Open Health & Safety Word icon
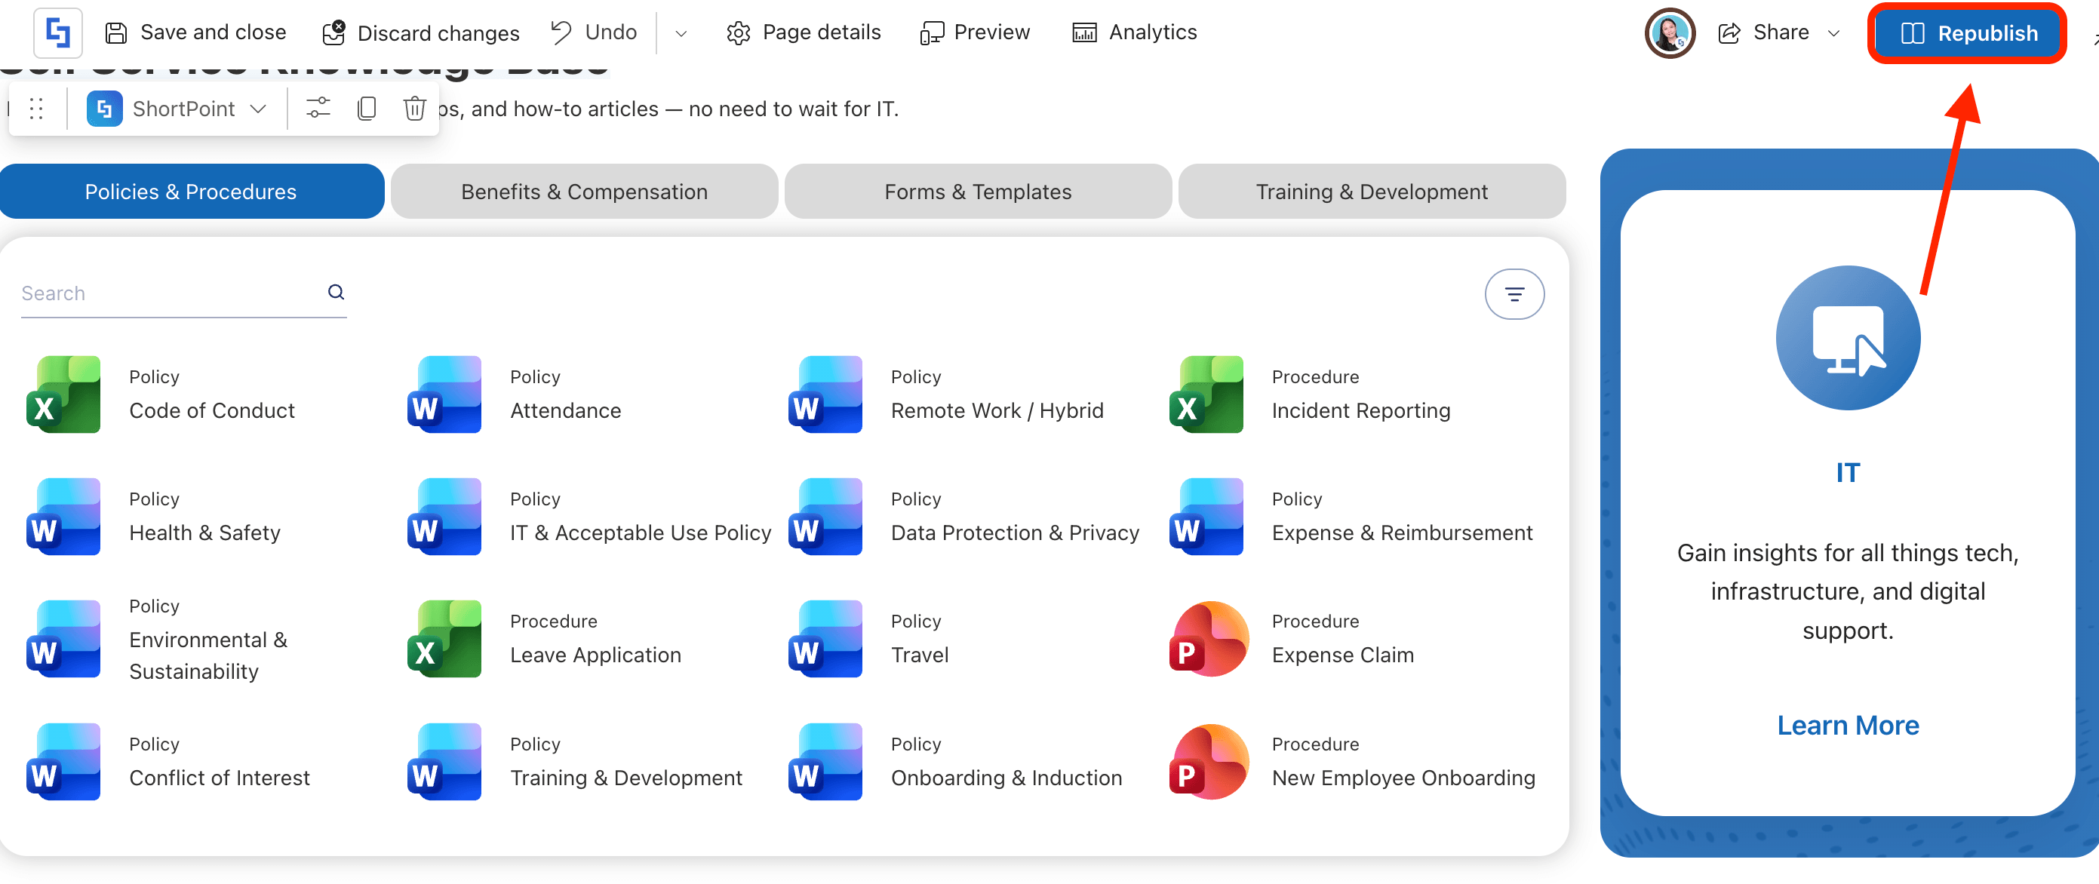This screenshot has height=884, width=2099. point(64,517)
